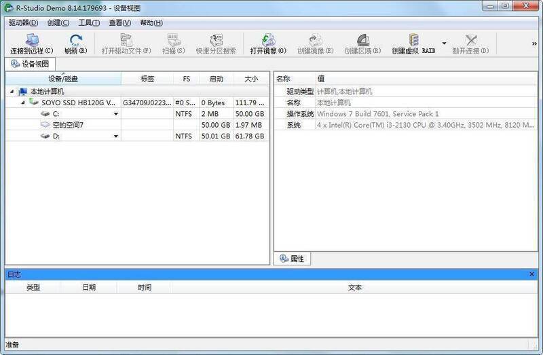
Task: Click the FS column header
Action: [186, 79]
